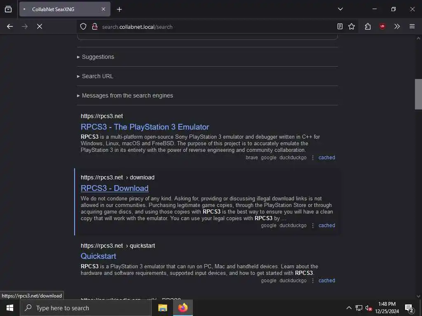Open options dots on Quickstart result

pos(312,281)
